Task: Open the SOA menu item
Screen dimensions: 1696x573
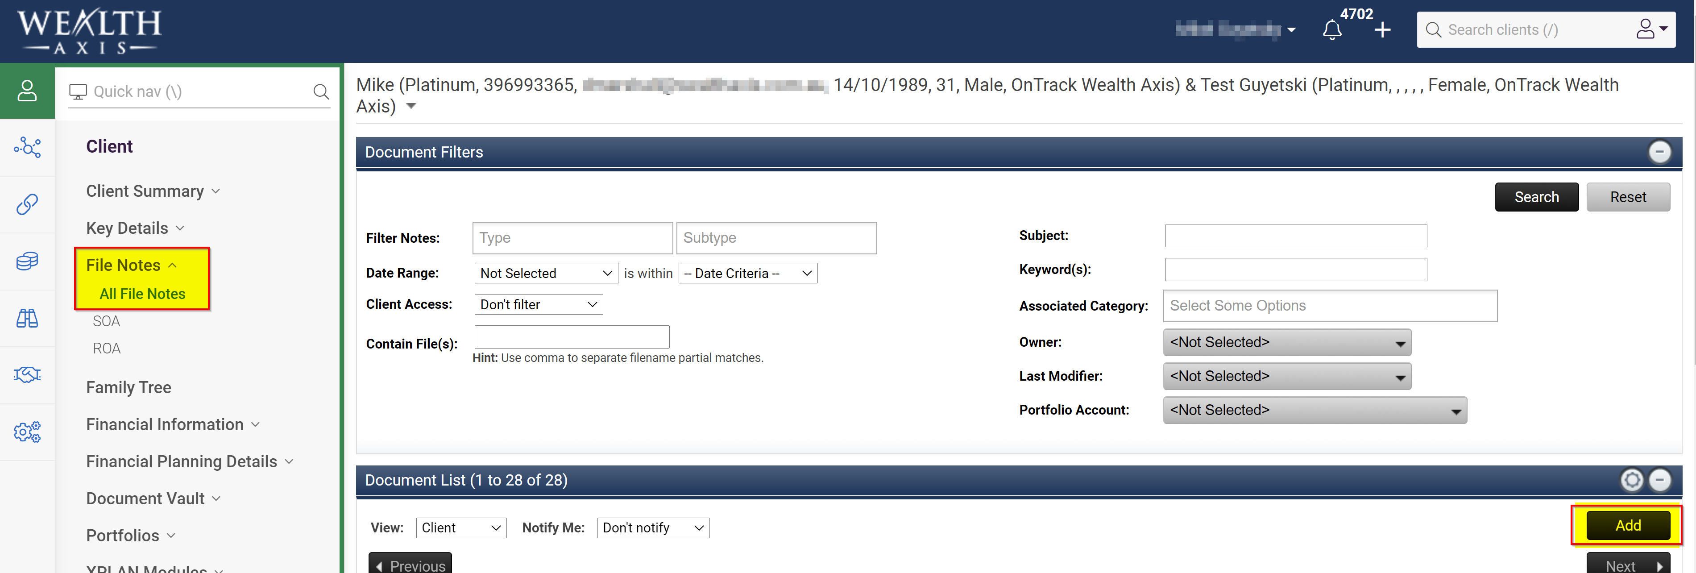Action: 106,321
